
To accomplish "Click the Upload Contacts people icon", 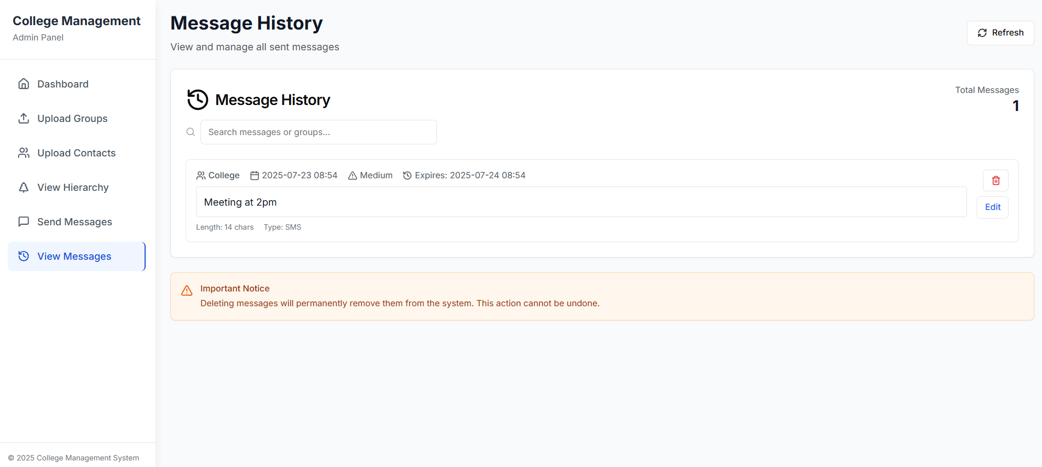I will (x=24, y=153).
